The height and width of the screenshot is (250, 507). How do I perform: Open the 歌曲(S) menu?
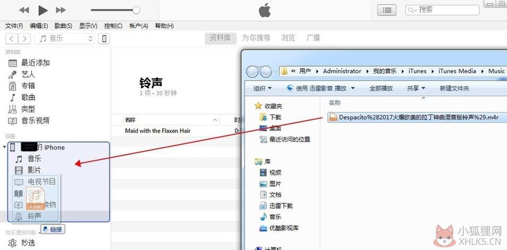(x=63, y=26)
